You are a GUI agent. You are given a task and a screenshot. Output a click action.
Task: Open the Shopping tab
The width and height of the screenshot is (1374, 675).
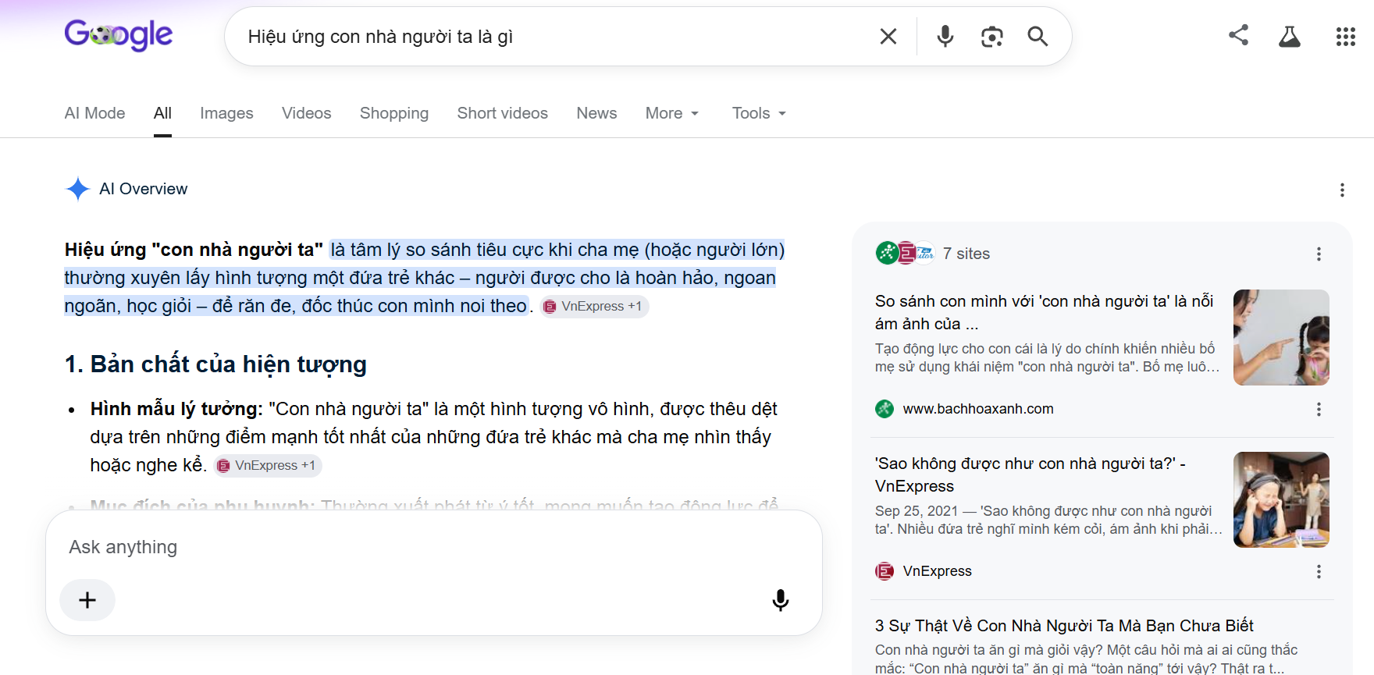(x=394, y=113)
